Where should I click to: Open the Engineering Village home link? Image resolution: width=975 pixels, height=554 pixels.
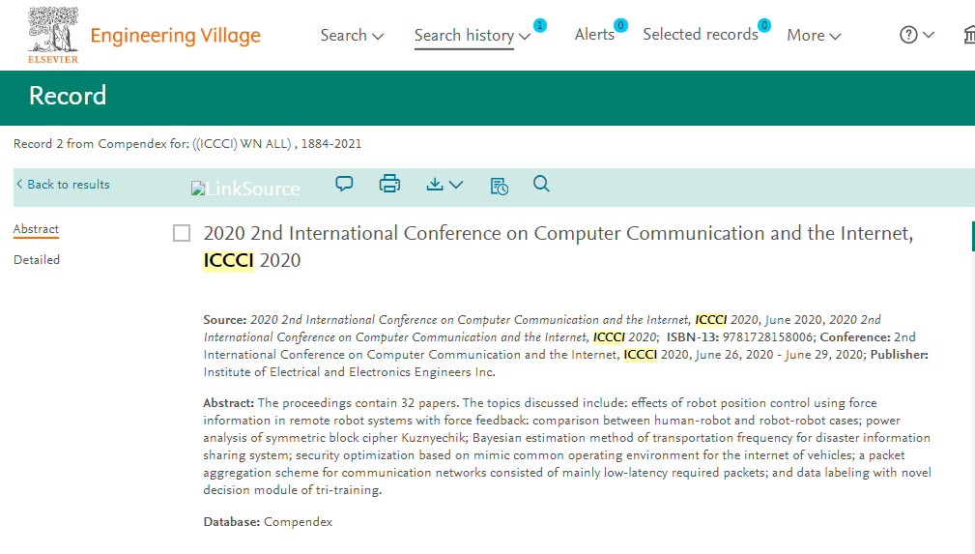175,36
